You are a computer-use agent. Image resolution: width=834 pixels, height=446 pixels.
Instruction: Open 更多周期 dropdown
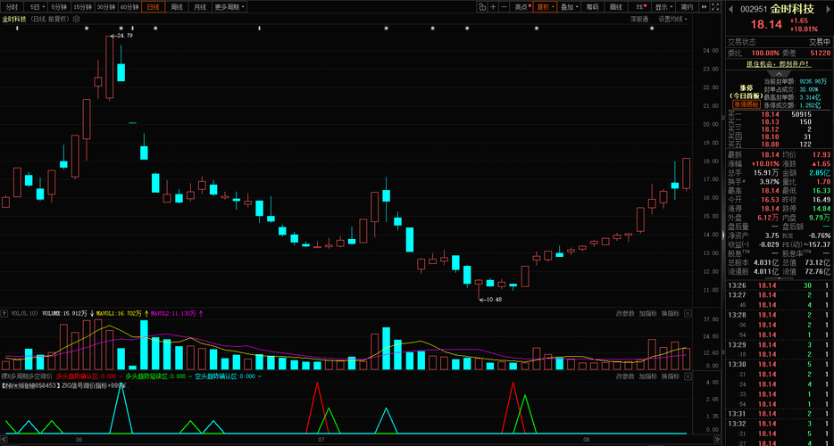[229, 7]
